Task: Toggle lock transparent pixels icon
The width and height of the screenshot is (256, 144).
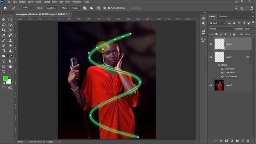Action: pyautogui.click(x=216, y=34)
